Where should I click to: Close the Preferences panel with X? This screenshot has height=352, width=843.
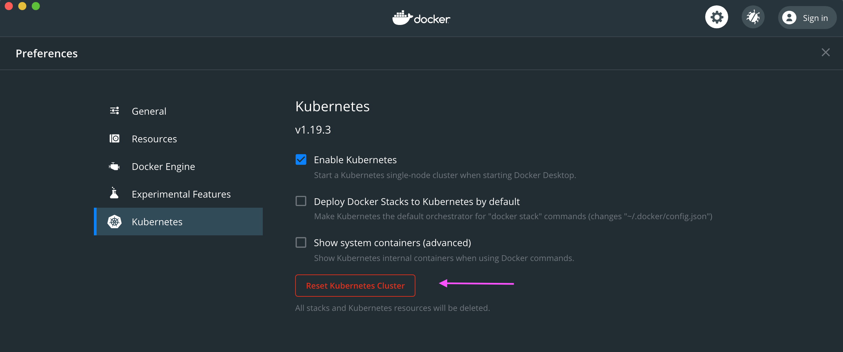(x=825, y=52)
